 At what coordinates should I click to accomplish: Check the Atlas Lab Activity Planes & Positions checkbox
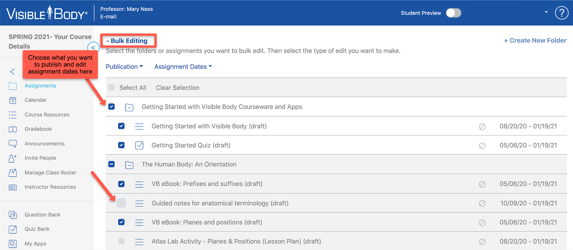(x=121, y=241)
